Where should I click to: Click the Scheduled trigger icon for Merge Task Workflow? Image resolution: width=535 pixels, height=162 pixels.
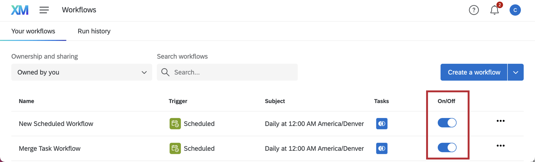pos(175,148)
